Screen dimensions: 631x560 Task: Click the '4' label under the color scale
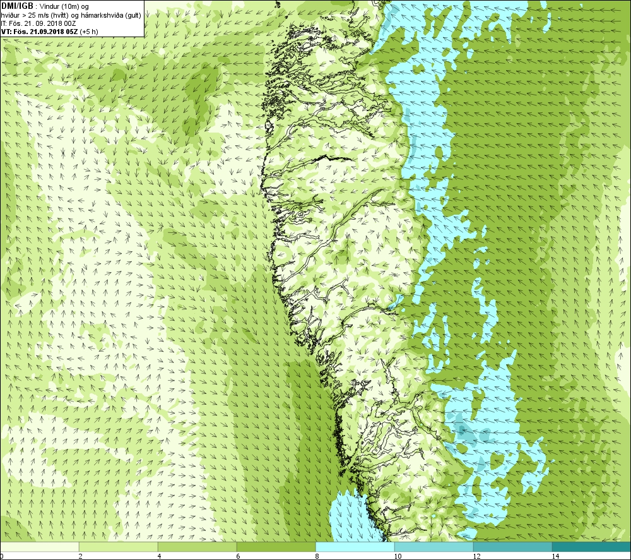point(160,556)
